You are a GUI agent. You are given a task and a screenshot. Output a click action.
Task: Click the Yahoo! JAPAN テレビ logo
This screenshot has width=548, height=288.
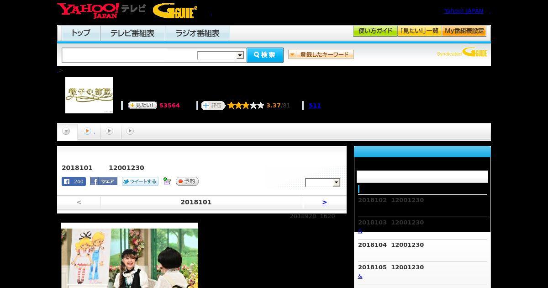click(101, 11)
